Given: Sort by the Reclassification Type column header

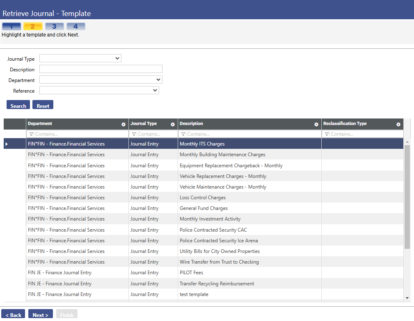Looking at the screenshot, I should pos(345,124).
